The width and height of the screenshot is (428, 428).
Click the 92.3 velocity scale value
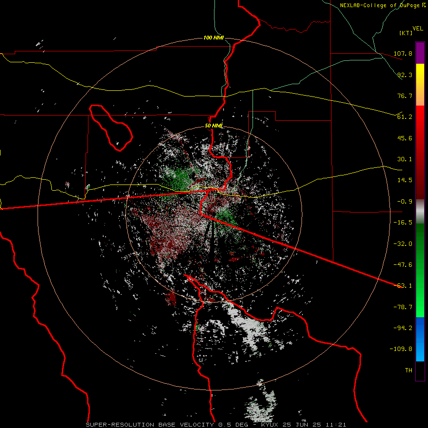point(405,75)
